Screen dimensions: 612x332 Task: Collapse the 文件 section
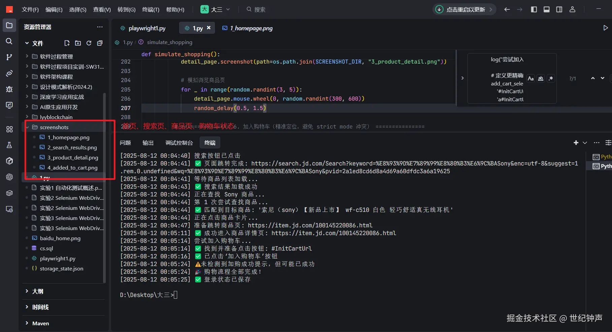27,43
